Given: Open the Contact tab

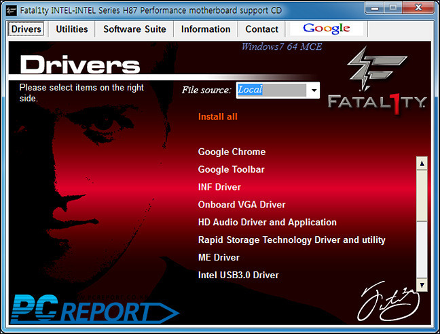Looking at the screenshot, I should pyautogui.click(x=261, y=29).
